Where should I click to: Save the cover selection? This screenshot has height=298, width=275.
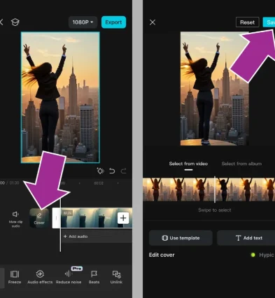(x=269, y=22)
